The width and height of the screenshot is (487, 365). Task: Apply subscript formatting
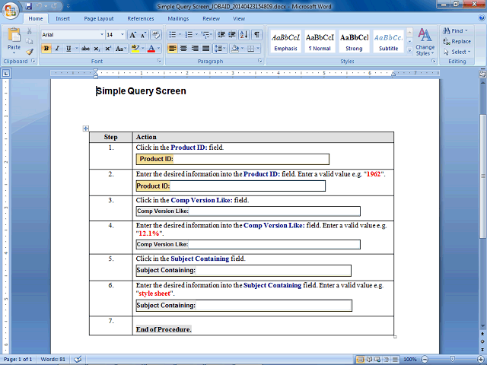pyautogui.click(x=97, y=49)
